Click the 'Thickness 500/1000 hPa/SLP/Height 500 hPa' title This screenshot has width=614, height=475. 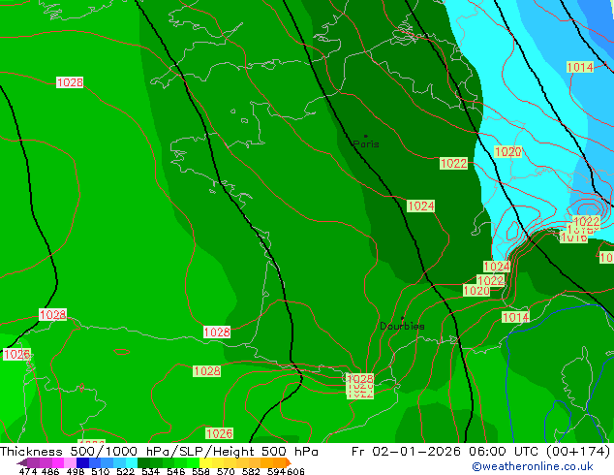(x=159, y=452)
